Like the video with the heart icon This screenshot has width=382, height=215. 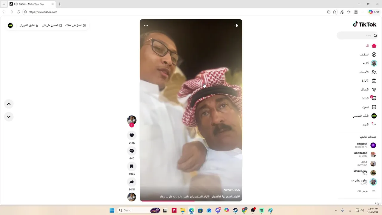132,135
